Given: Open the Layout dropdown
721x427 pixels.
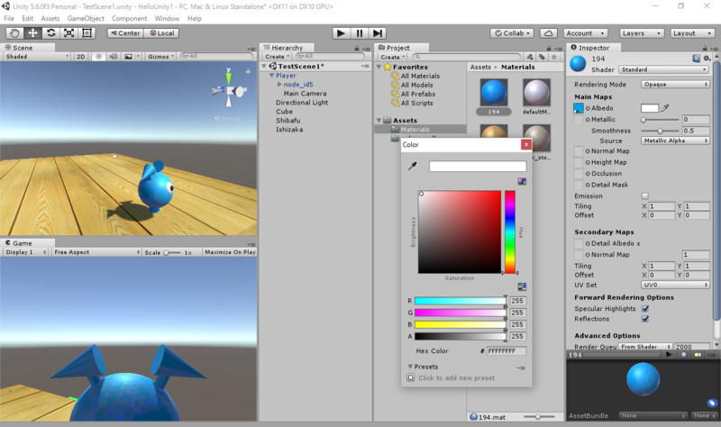Looking at the screenshot, I should (691, 33).
